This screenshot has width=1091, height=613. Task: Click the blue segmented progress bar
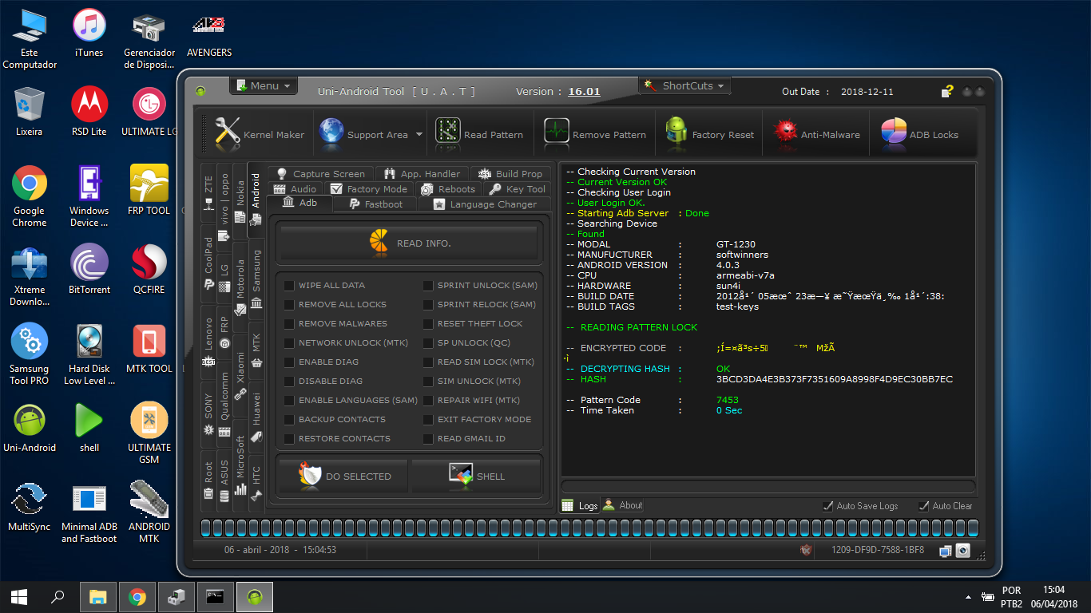[588, 527]
